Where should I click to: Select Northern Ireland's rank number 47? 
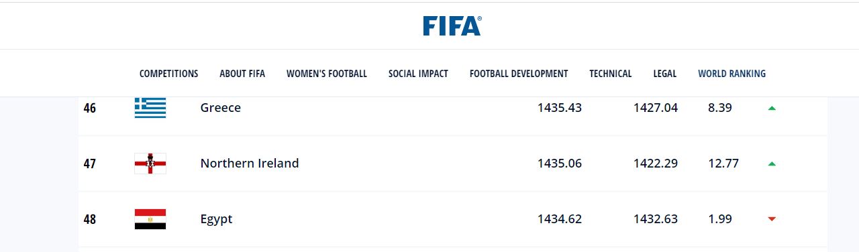pos(90,164)
